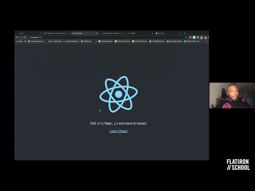Click the blue extension icon in toolbar
Viewport: 255px width, 191px height.
point(198,37)
